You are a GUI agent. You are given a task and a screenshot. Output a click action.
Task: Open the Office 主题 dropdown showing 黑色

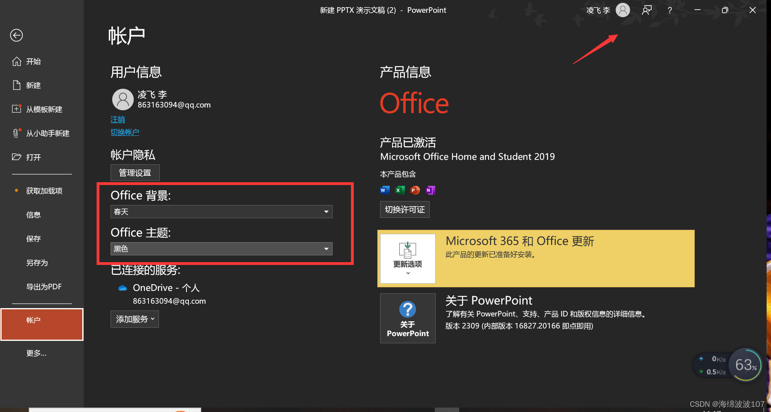[x=222, y=249]
